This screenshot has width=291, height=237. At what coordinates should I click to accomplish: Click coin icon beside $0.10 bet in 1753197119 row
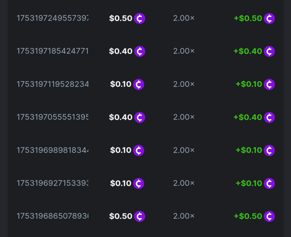click(x=139, y=84)
